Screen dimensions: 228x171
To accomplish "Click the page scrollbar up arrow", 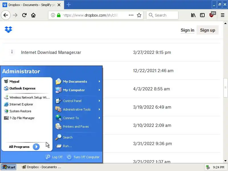I will point(225,23).
